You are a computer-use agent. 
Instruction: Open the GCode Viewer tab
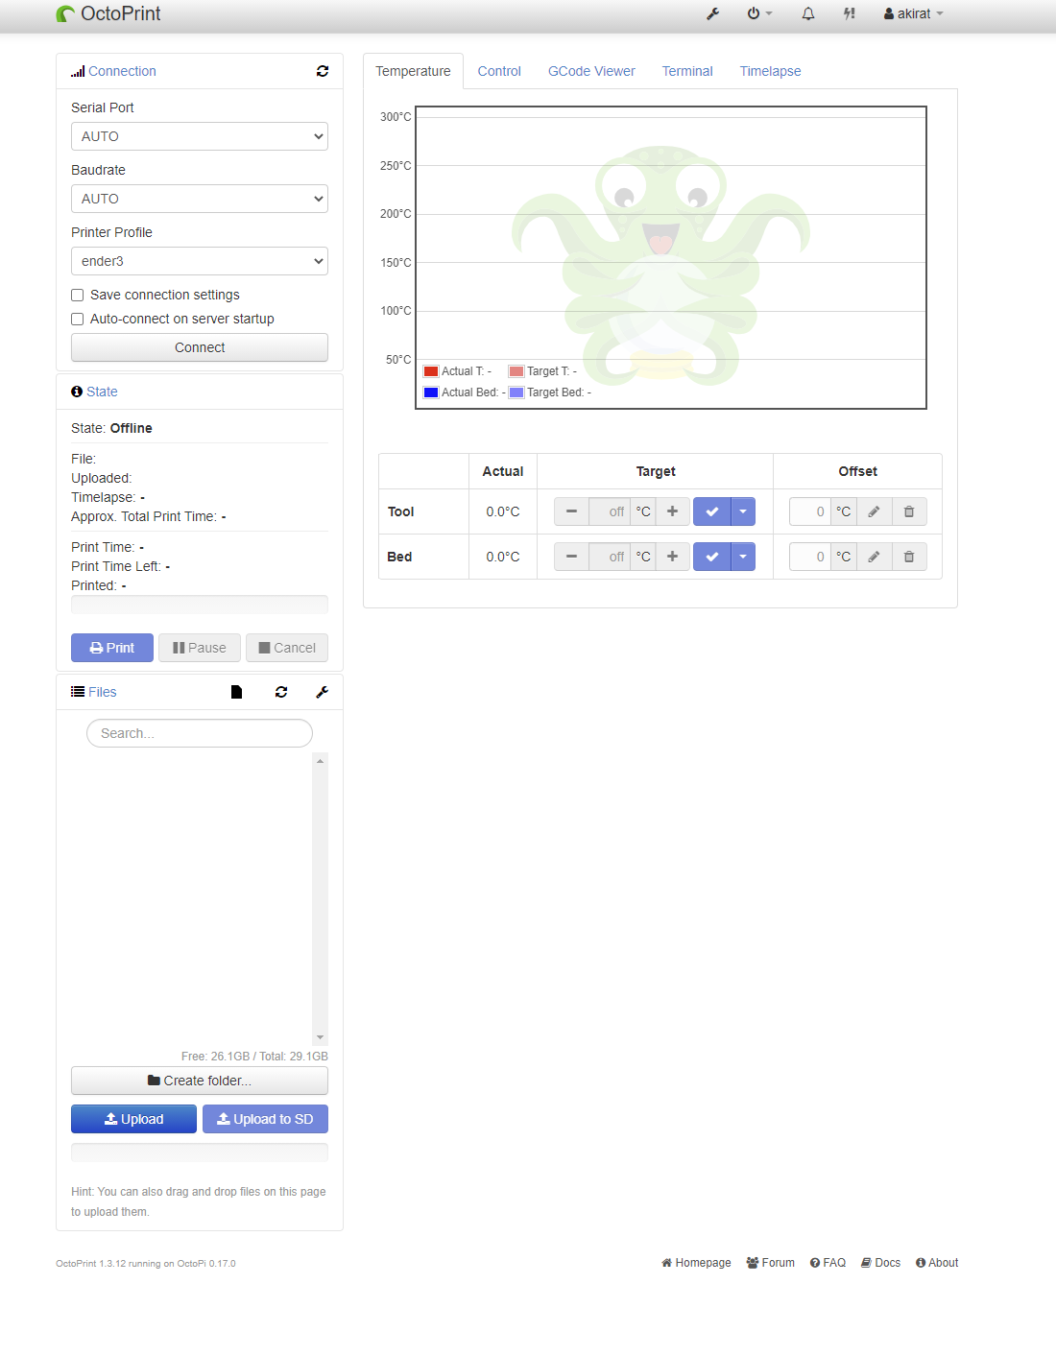click(x=591, y=71)
